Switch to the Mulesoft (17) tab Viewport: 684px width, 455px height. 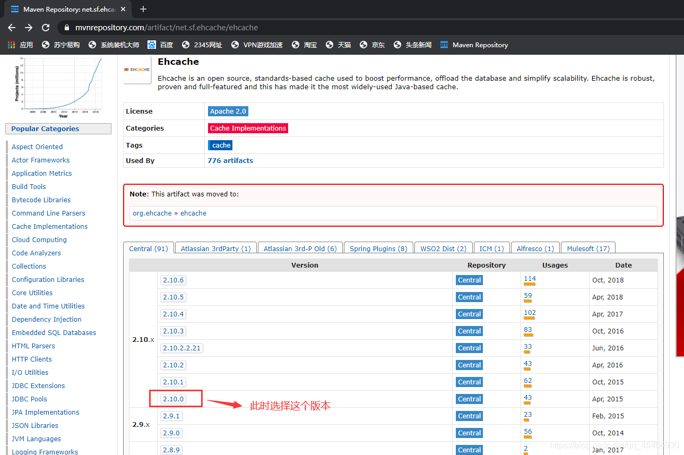[588, 248]
